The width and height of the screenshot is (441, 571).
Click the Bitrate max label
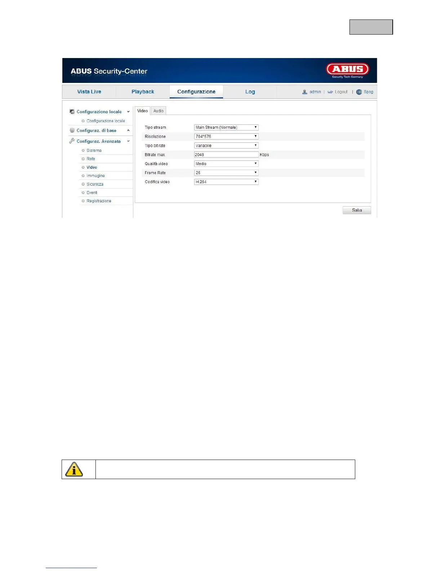[x=155, y=155]
